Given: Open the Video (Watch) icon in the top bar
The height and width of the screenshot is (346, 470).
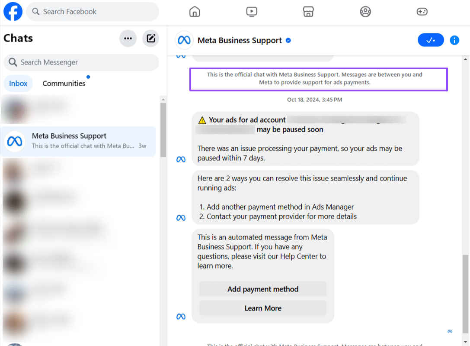Looking at the screenshot, I should pos(252,12).
